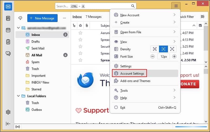The width and height of the screenshot is (210, 132).
Task: Star the 4:13 PM message
Action: tap(80, 40)
